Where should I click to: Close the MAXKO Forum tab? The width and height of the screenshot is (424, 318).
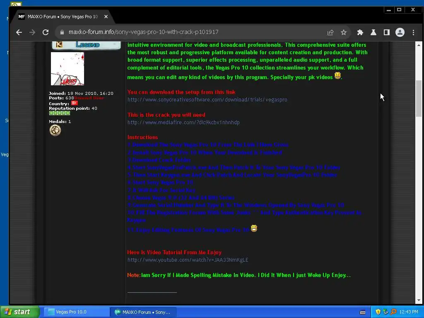pyautogui.click(x=106, y=17)
